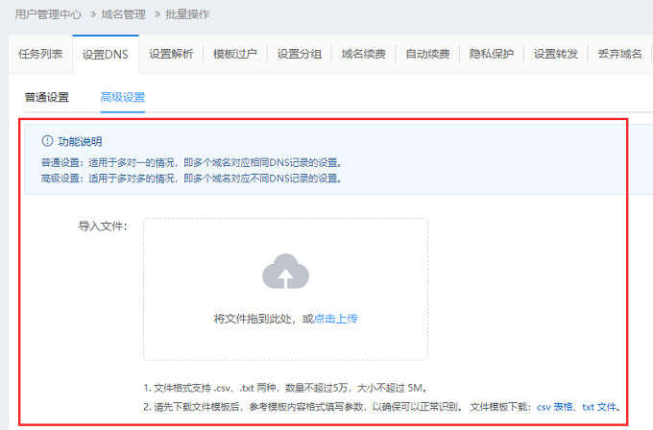Download the csv 表格 template
The image size is (653, 430).
point(557,407)
